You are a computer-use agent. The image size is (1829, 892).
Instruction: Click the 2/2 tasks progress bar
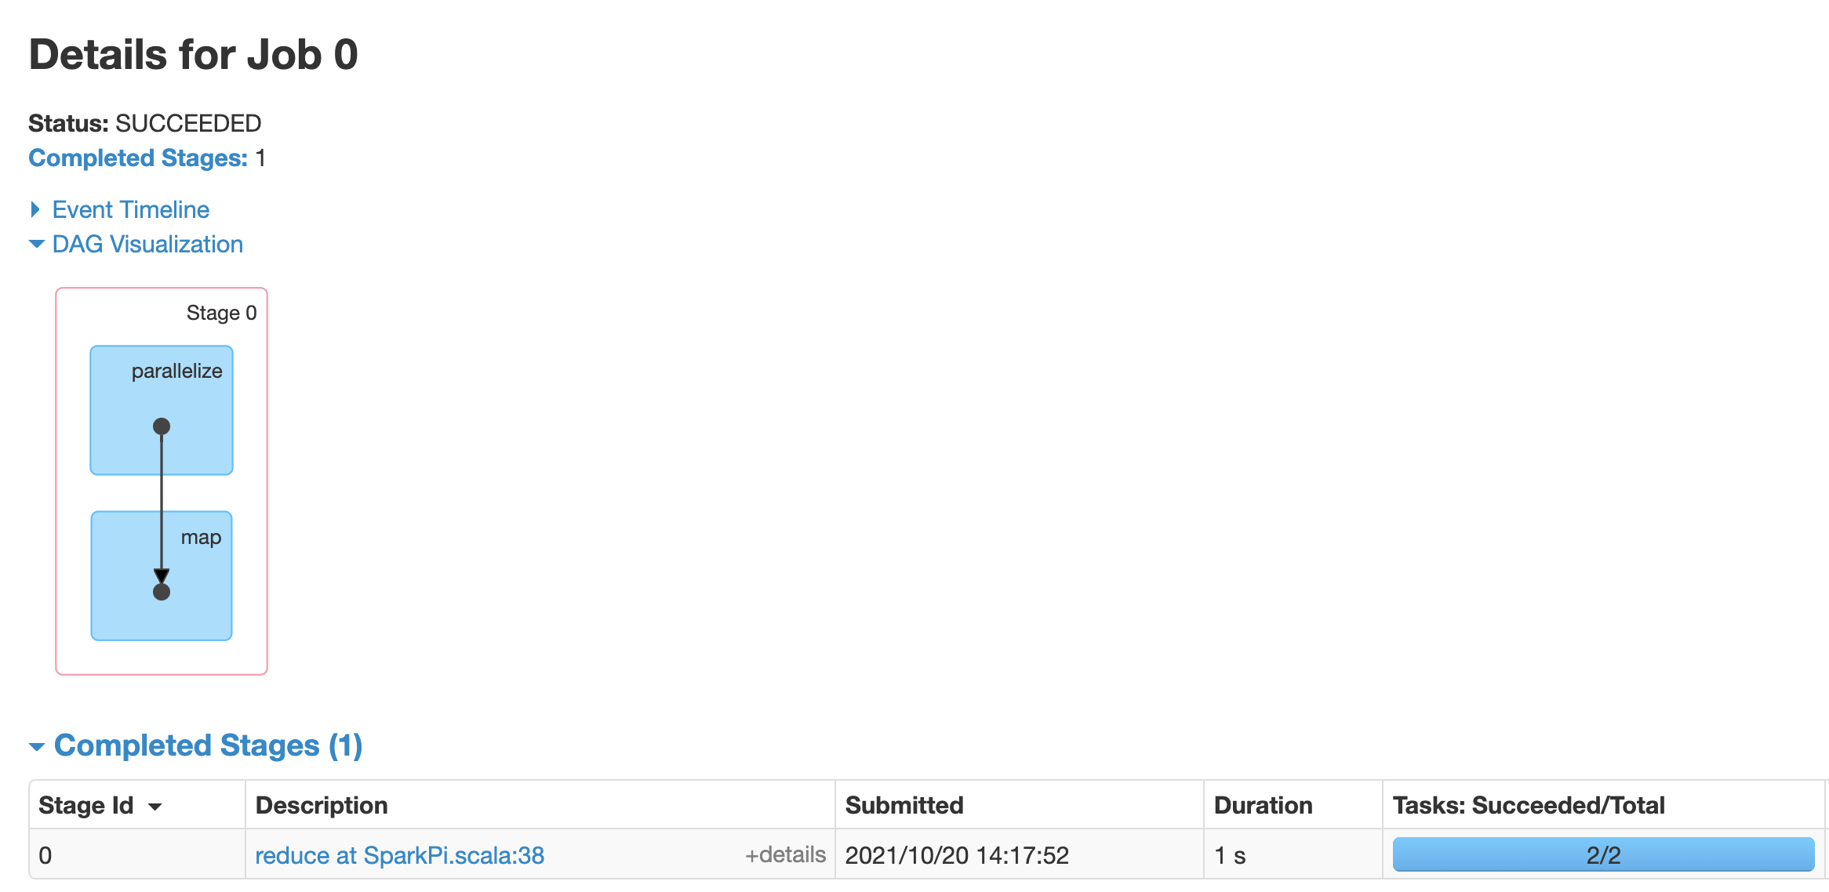coord(1603,854)
